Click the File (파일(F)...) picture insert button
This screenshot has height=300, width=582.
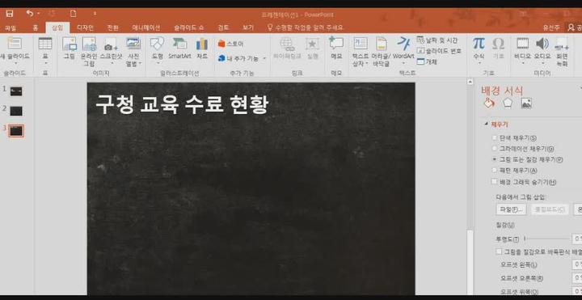pyautogui.click(x=511, y=209)
